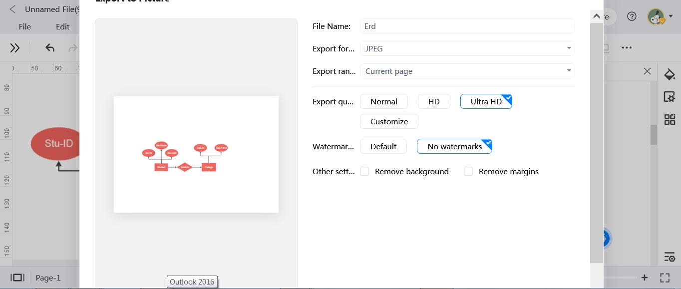This screenshot has height=289, width=681.
Task: Click the File Name field containing Erd
Action: coord(467,26)
